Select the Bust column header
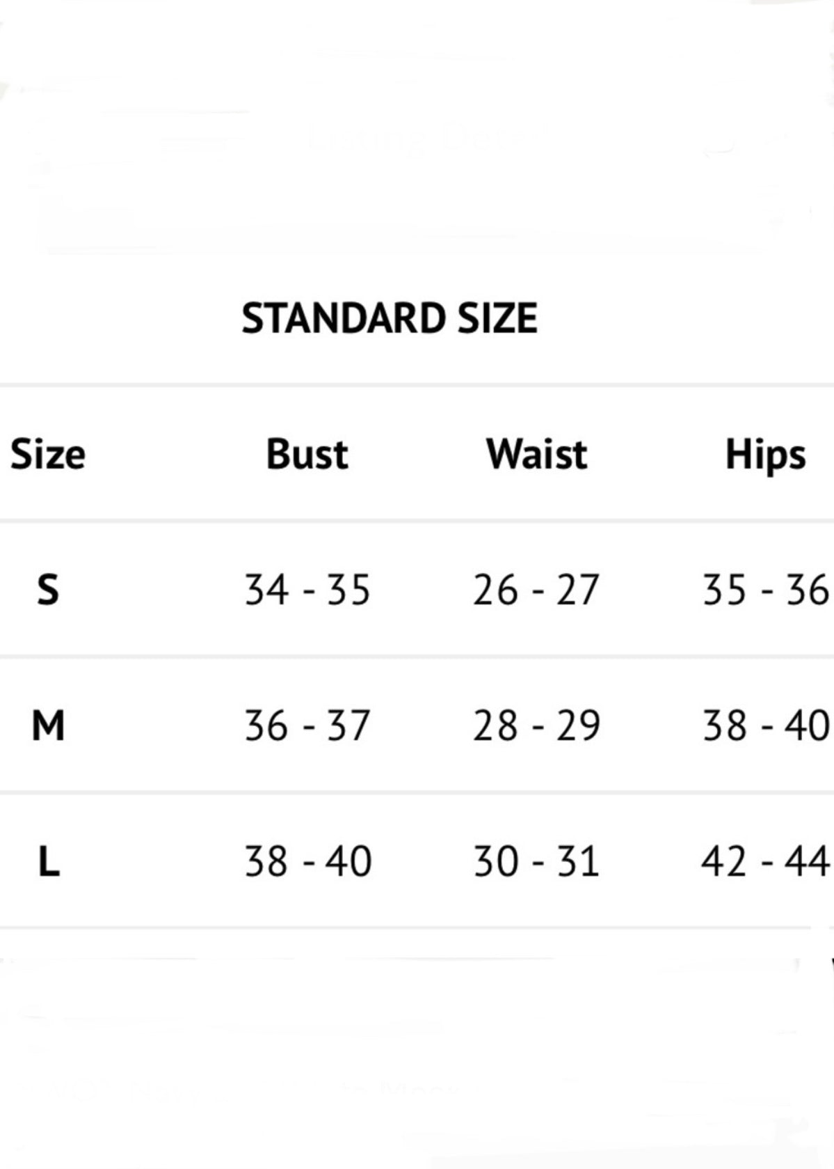Screen dimensions: 834x1169 coord(307,455)
